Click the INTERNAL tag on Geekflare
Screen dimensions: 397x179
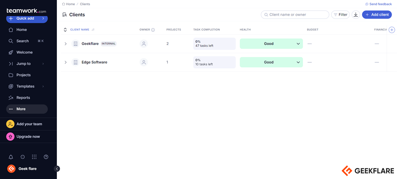tap(109, 44)
